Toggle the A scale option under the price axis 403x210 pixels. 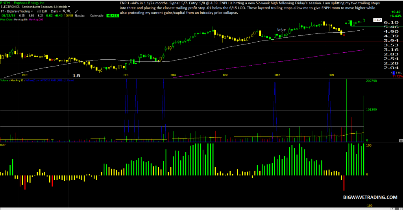[392, 73]
